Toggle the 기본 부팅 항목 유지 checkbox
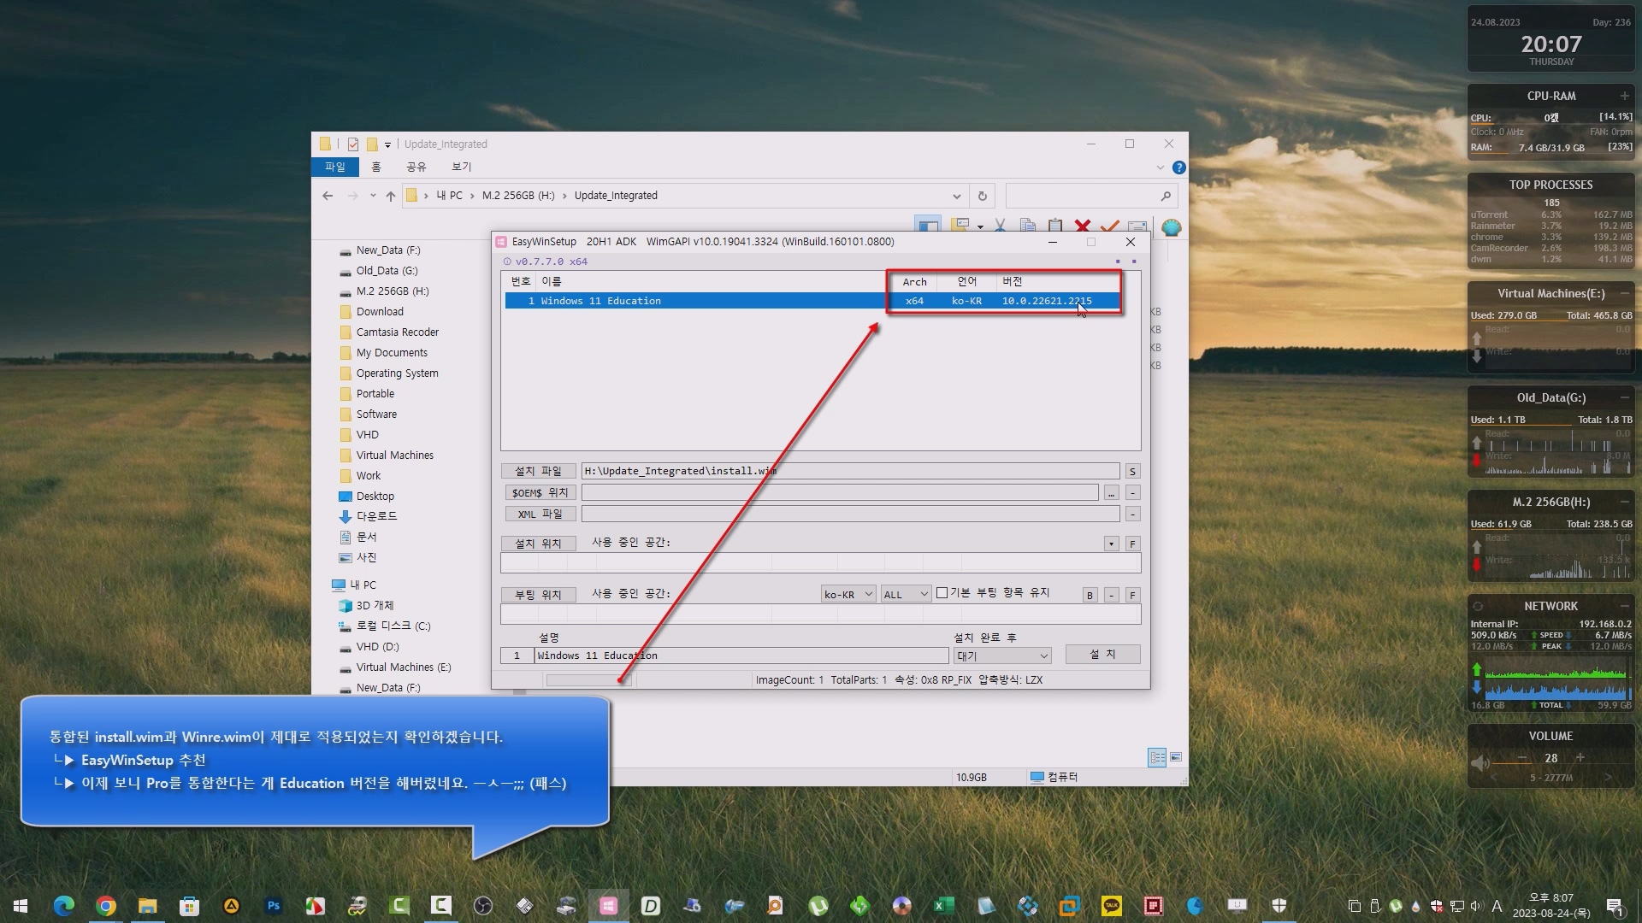The height and width of the screenshot is (923, 1642). pyautogui.click(x=942, y=593)
